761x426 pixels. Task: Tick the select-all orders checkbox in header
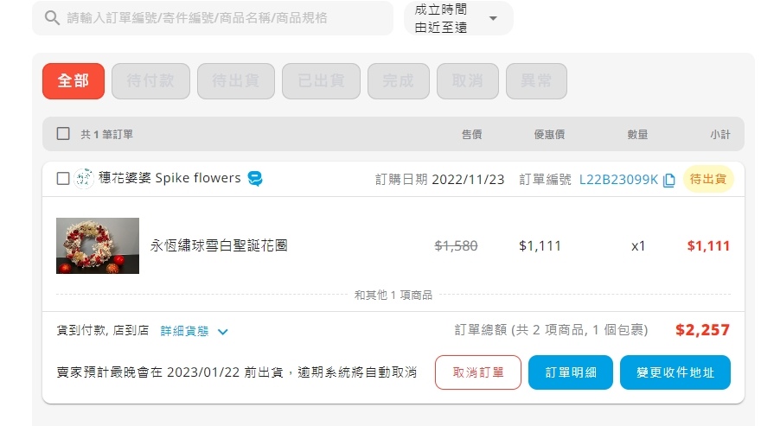tap(63, 134)
